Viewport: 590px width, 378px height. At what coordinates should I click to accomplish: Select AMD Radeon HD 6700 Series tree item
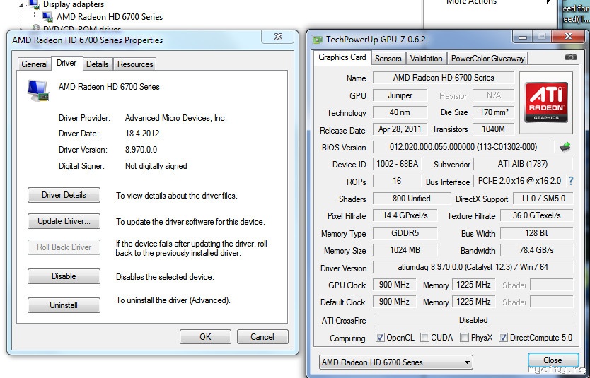[x=110, y=16]
